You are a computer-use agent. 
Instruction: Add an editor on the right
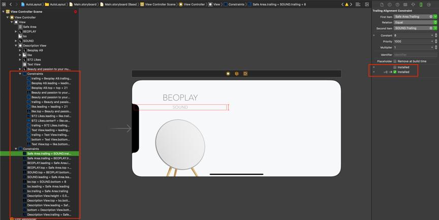click(367, 5)
